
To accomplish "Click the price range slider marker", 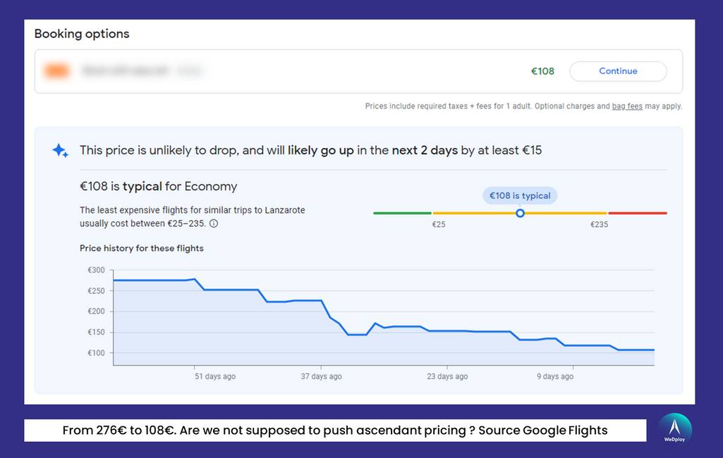I will (x=520, y=213).
